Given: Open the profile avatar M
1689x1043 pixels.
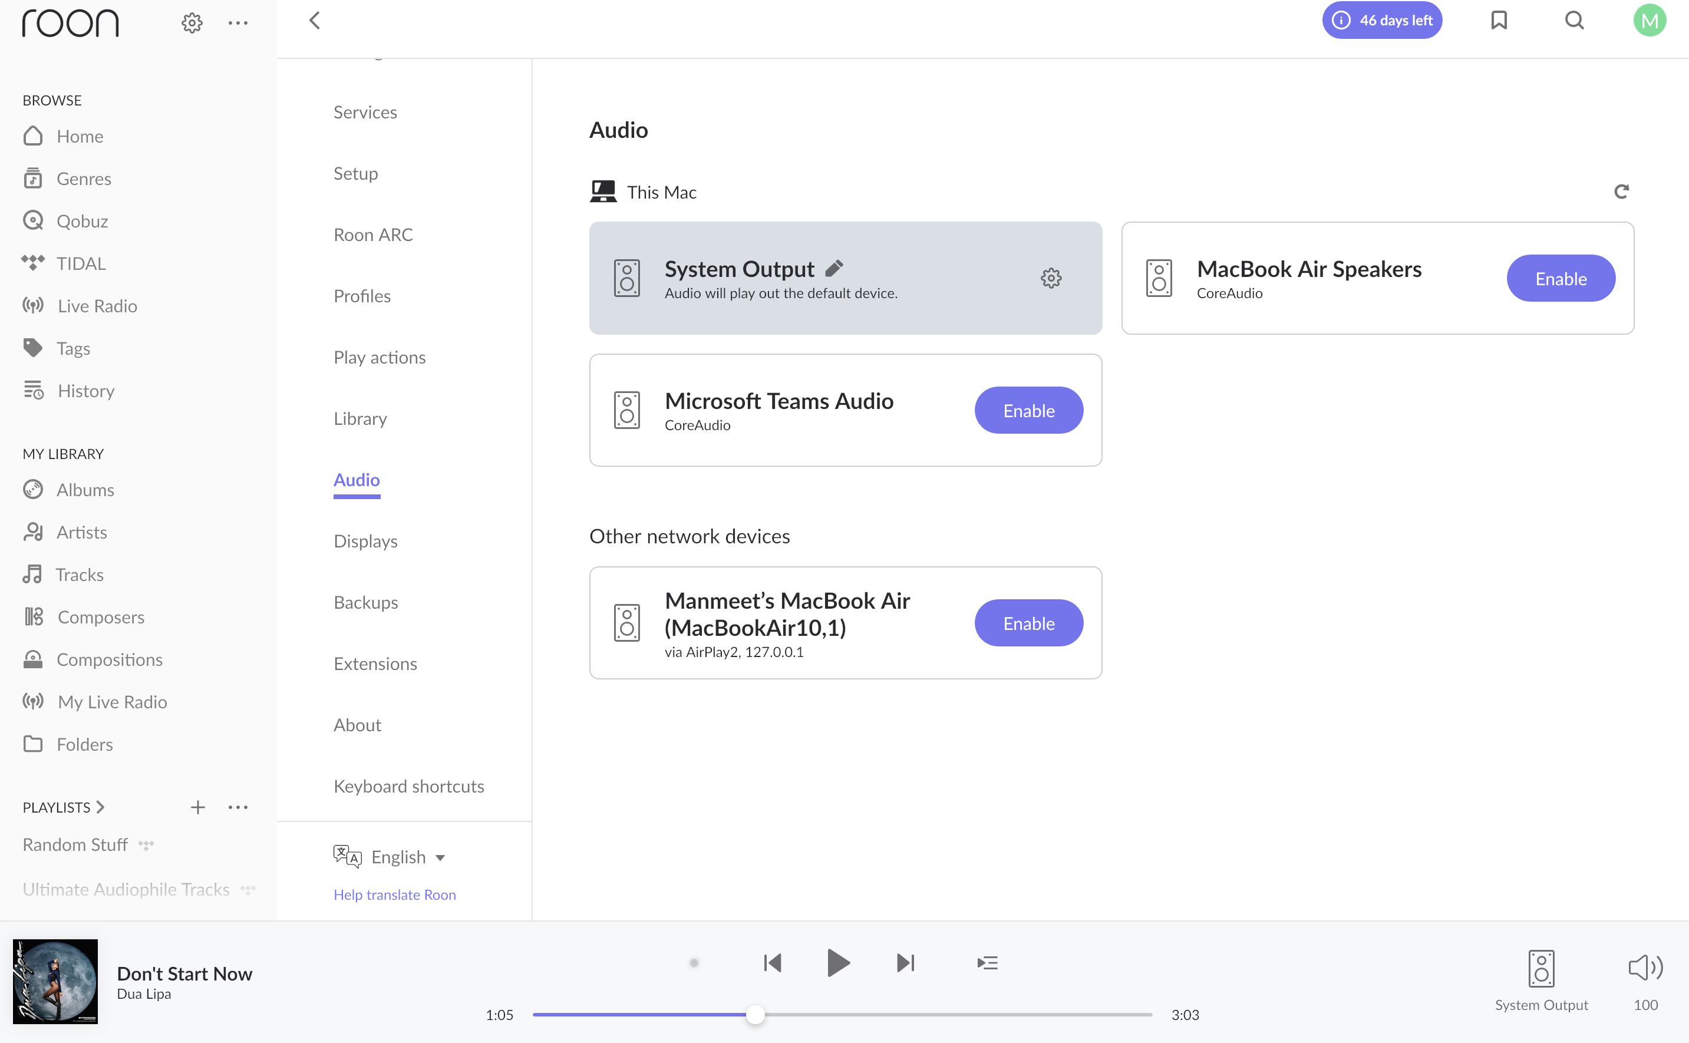Looking at the screenshot, I should pyautogui.click(x=1650, y=20).
